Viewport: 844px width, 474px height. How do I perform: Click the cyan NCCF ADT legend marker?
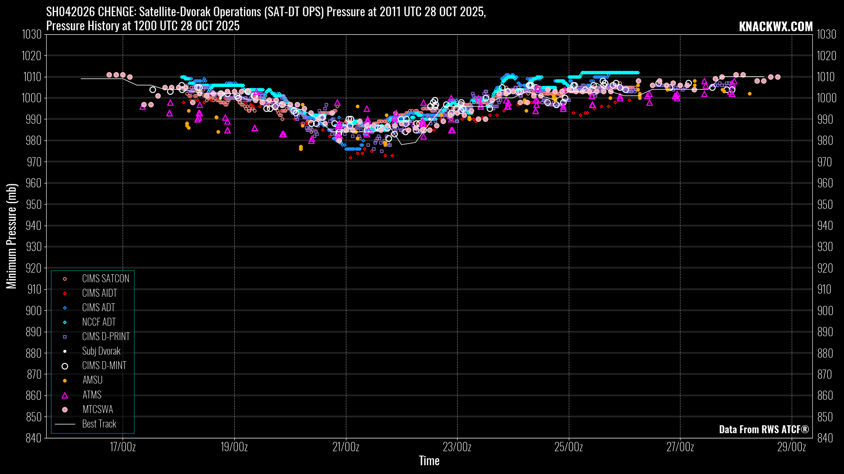[65, 323]
